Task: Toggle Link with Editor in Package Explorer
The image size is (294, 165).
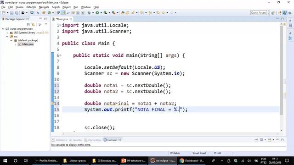Action: [x=33, y=24]
